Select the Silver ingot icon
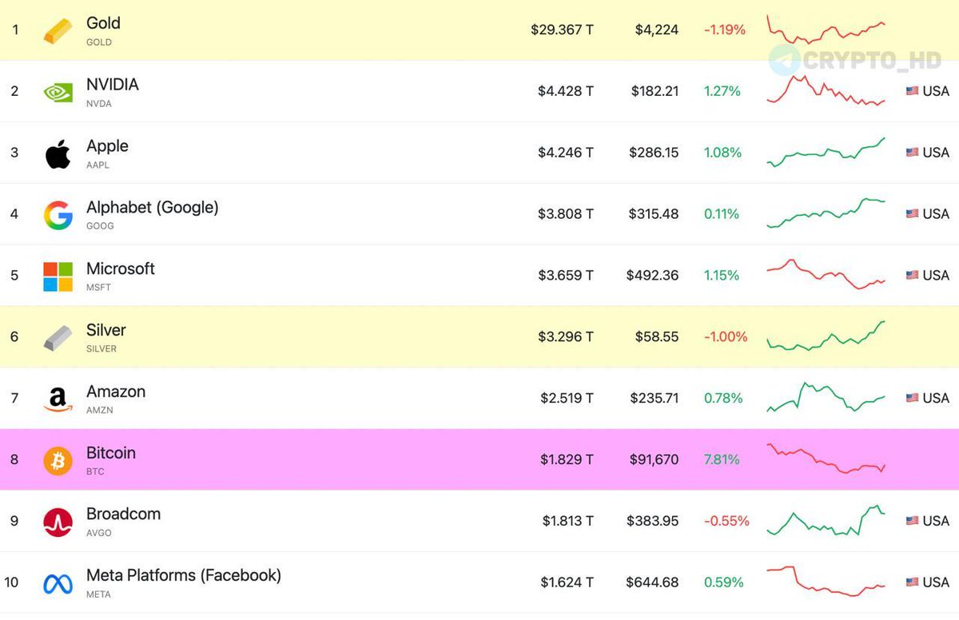The image size is (959, 620). [57, 336]
